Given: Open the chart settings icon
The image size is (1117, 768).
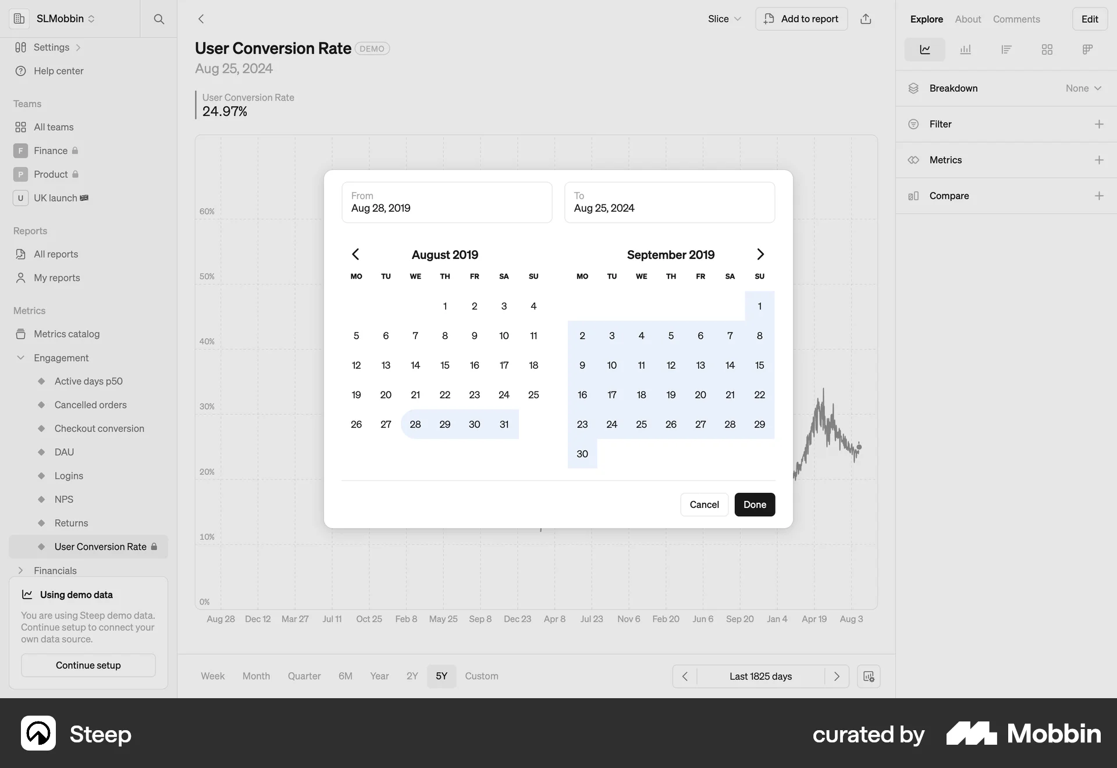Looking at the screenshot, I should (868, 676).
